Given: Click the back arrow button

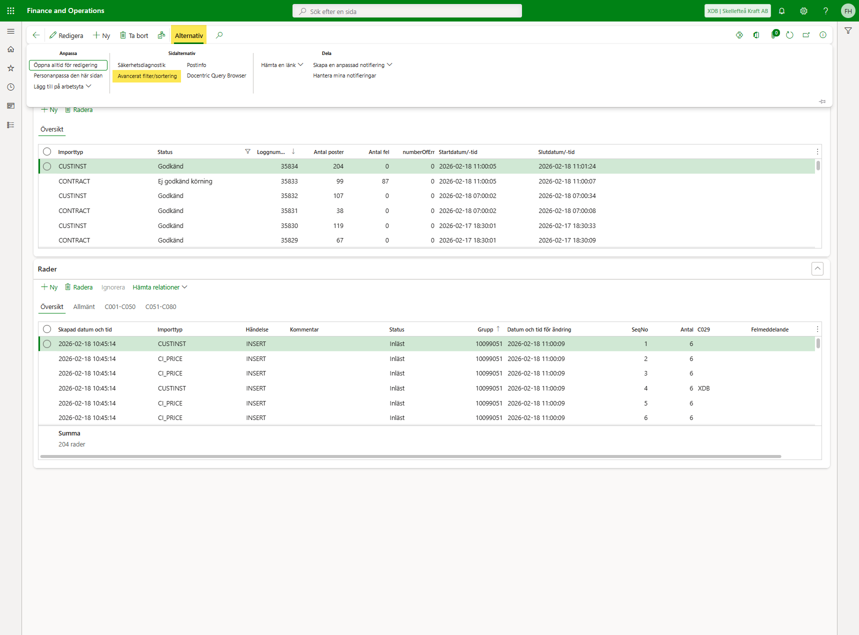Looking at the screenshot, I should [x=36, y=35].
